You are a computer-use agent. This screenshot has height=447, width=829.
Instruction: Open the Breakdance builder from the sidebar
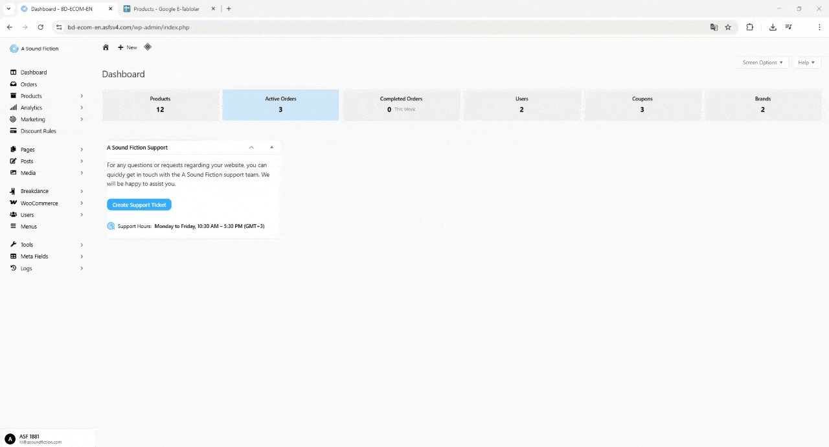[x=34, y=191]
